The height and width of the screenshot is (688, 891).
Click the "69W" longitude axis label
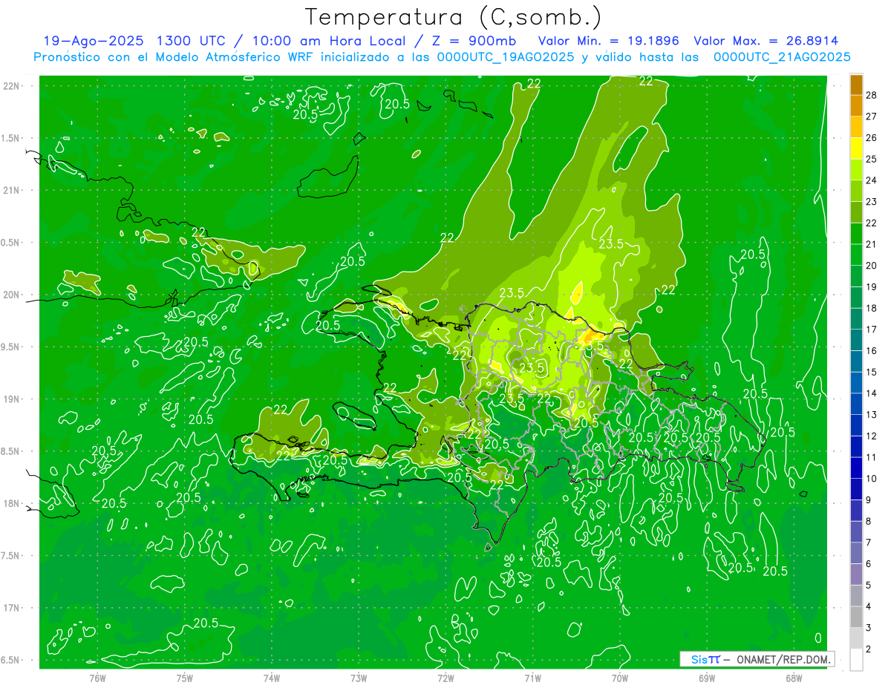pos(707,678)
